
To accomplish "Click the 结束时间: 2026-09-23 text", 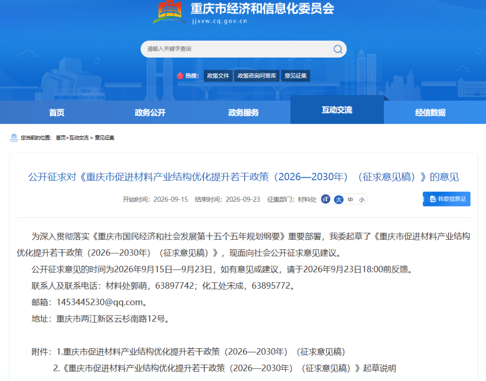I will pos(227,200).
